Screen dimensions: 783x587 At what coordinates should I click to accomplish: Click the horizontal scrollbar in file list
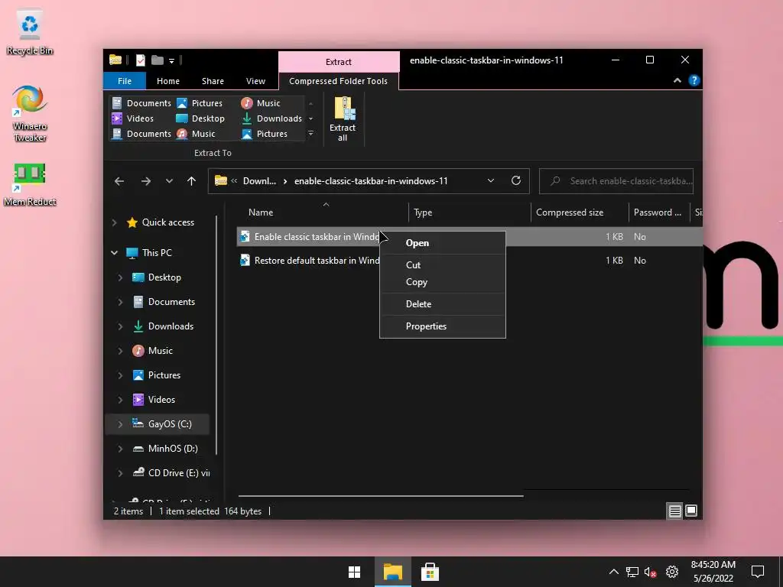click(381, 496)
